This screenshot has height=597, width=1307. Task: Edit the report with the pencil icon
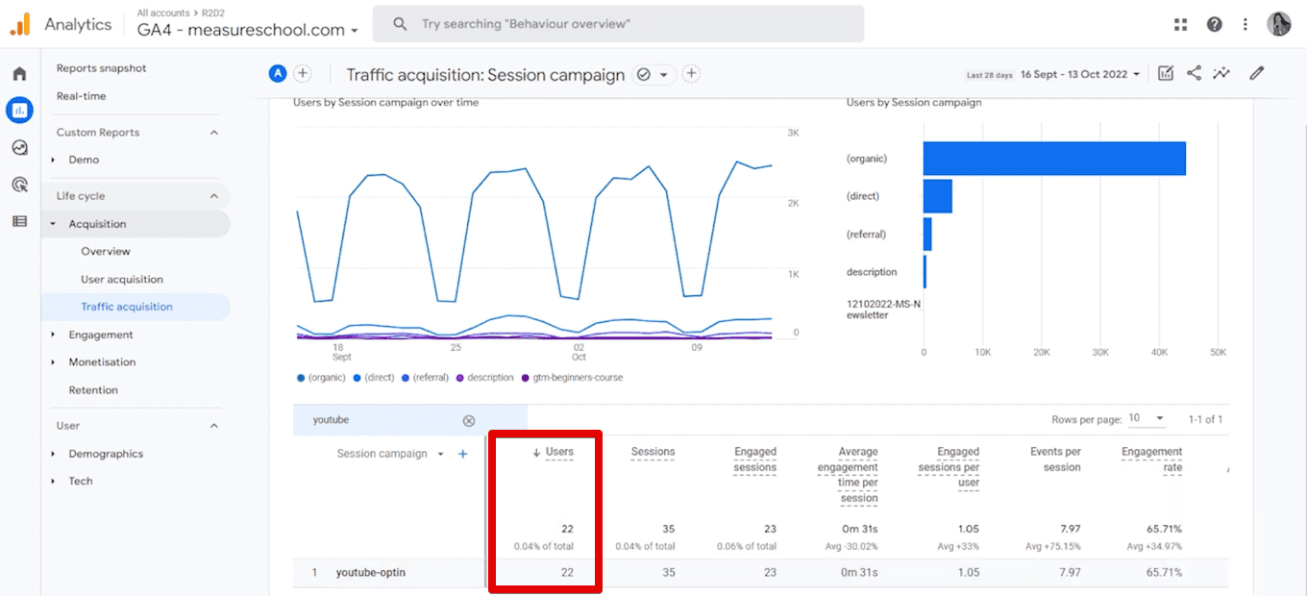click(x=1256, y=73)
